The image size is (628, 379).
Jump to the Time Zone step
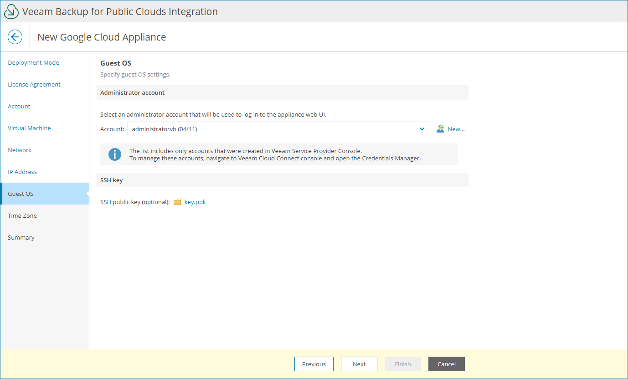[22, 215]
